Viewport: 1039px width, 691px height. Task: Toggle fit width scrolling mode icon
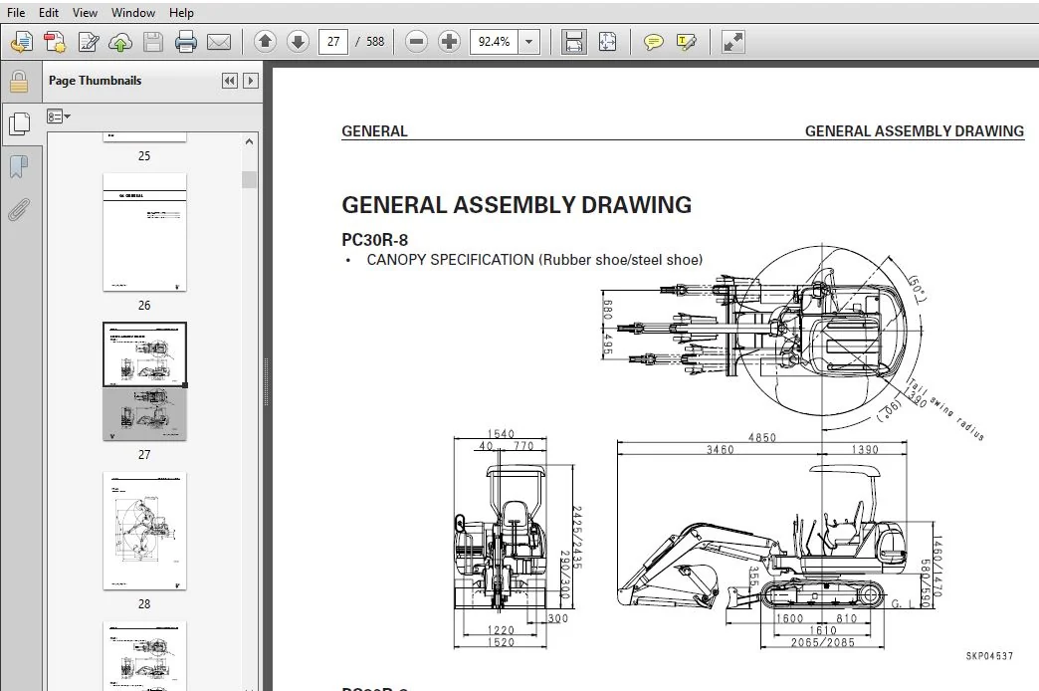tap(574, 42)
